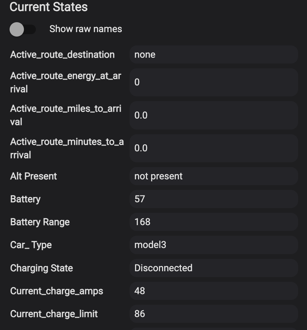Click the Current States heading
This screenshot has width=307, height=330.
(49, 7)
